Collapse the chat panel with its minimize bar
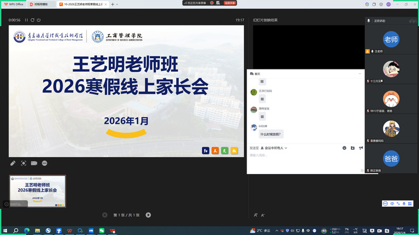The image size is (419, 235). click(x=359, y=73)
